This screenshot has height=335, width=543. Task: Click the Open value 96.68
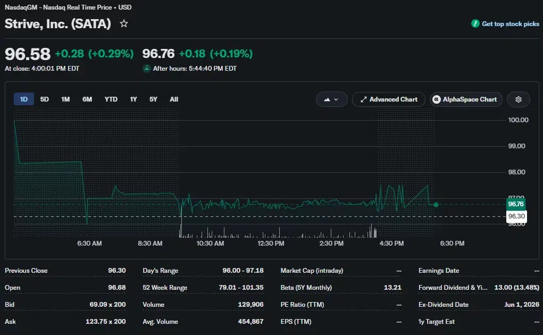pos(116,287)
